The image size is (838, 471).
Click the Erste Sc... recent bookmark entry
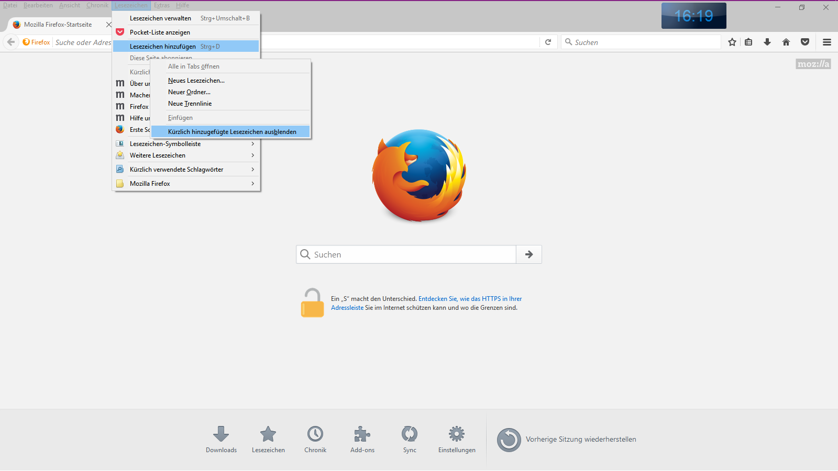[132, 130]
